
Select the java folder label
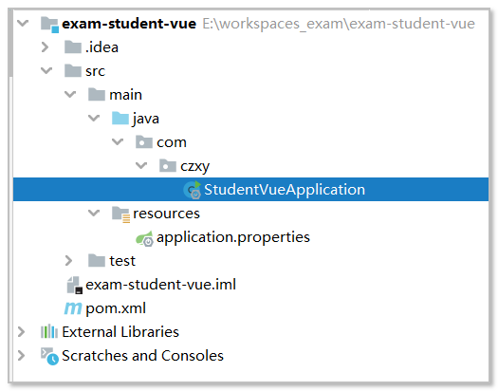[x=146, y=120]
